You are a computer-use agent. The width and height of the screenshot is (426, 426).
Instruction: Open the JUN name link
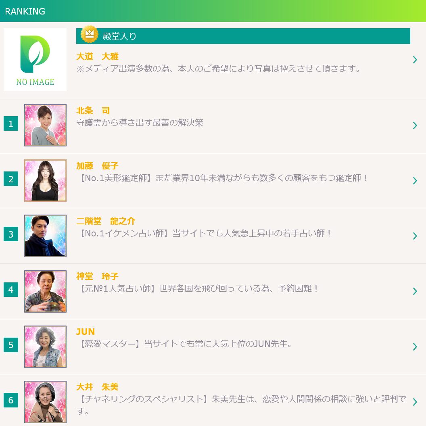(86, 332)
